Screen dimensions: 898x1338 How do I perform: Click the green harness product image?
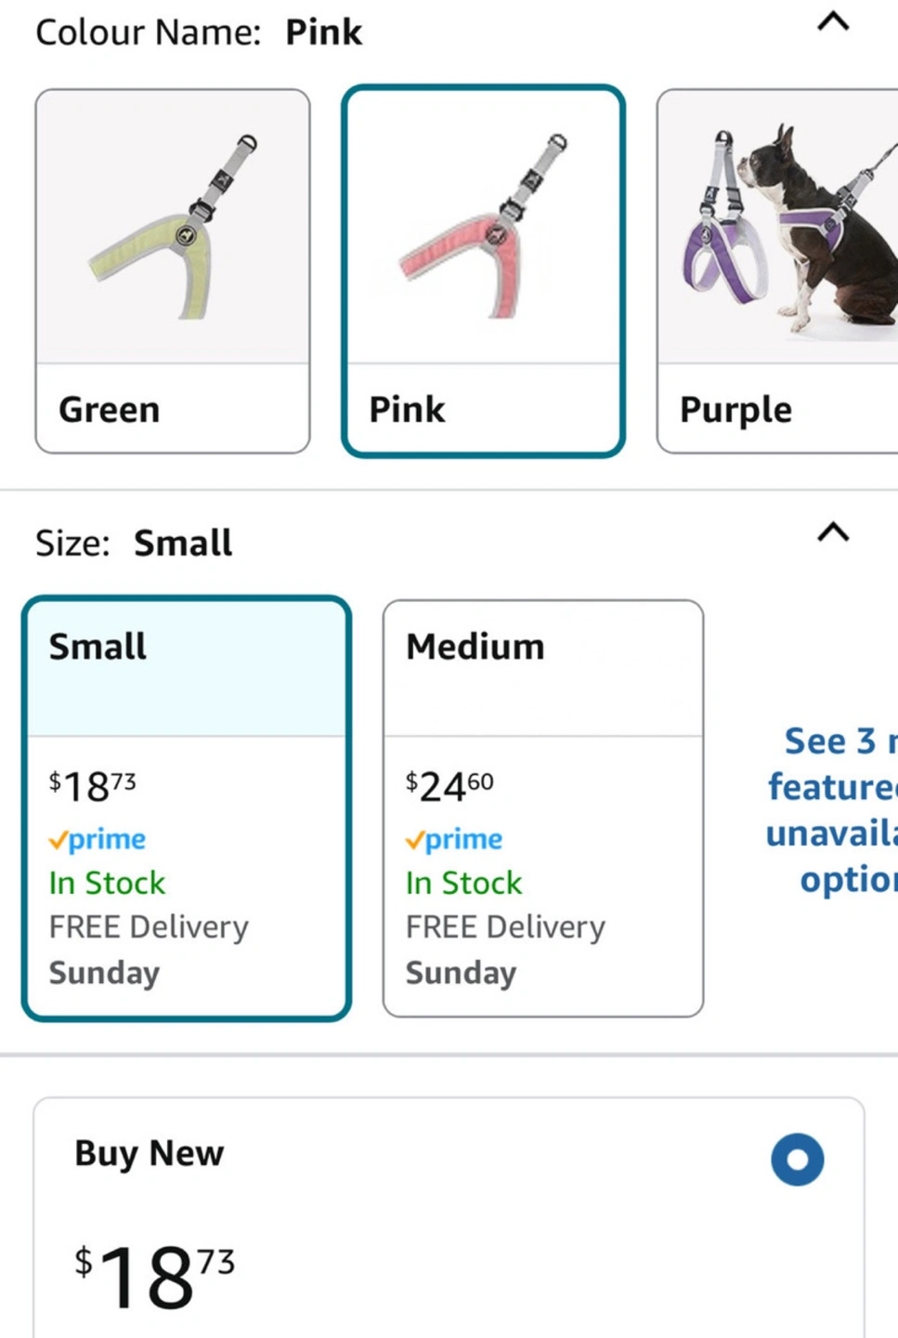coord(173,228)
